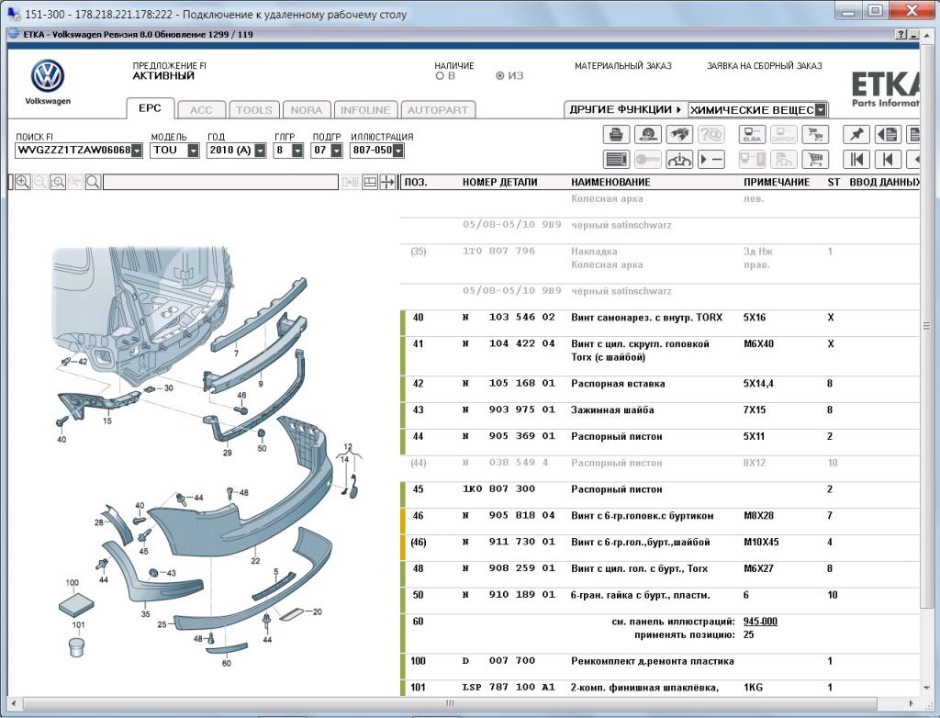
Task: Open the ПОДГР dropdown showing 07
Action: [336, 151]
